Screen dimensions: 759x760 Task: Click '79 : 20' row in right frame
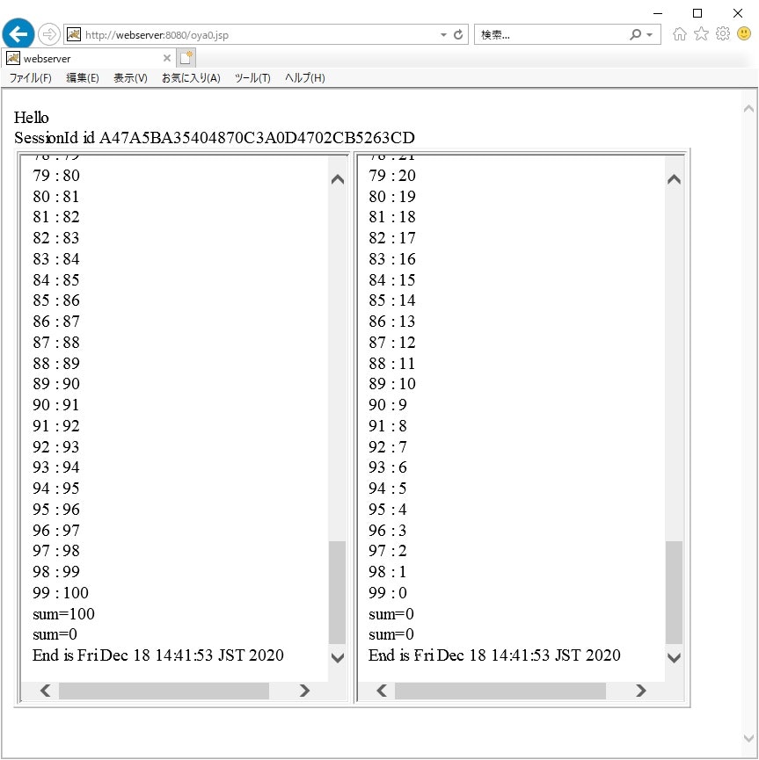pos(392,176)
